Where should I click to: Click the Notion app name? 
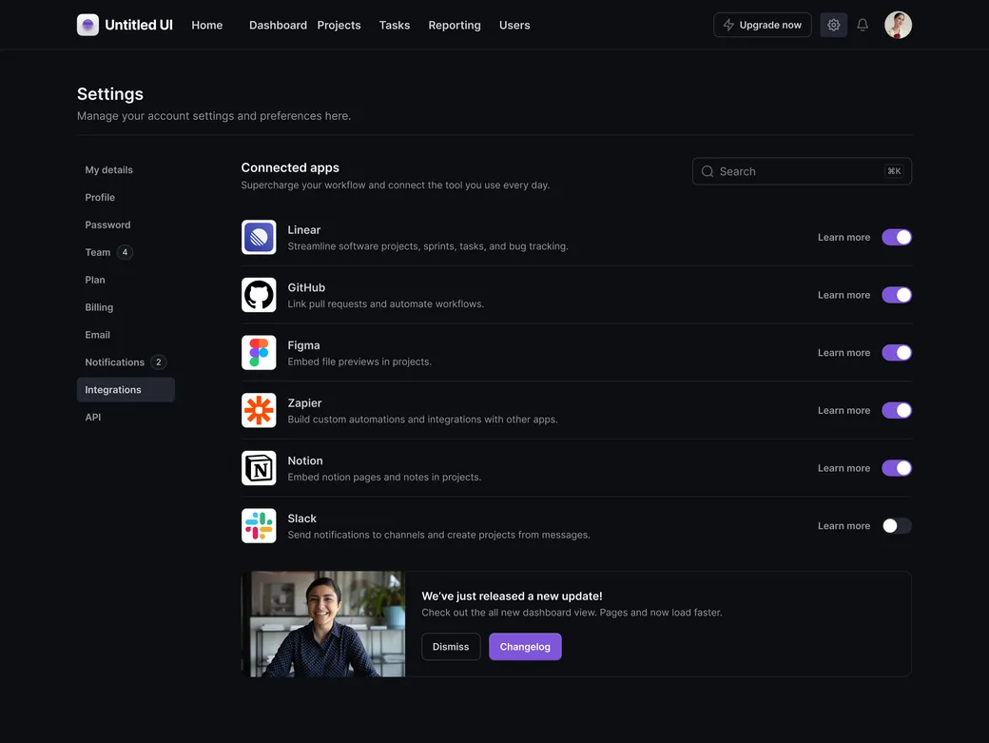coord(305,460)
